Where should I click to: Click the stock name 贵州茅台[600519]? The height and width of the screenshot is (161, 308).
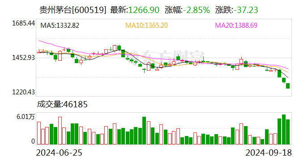(x=73, y=10)
